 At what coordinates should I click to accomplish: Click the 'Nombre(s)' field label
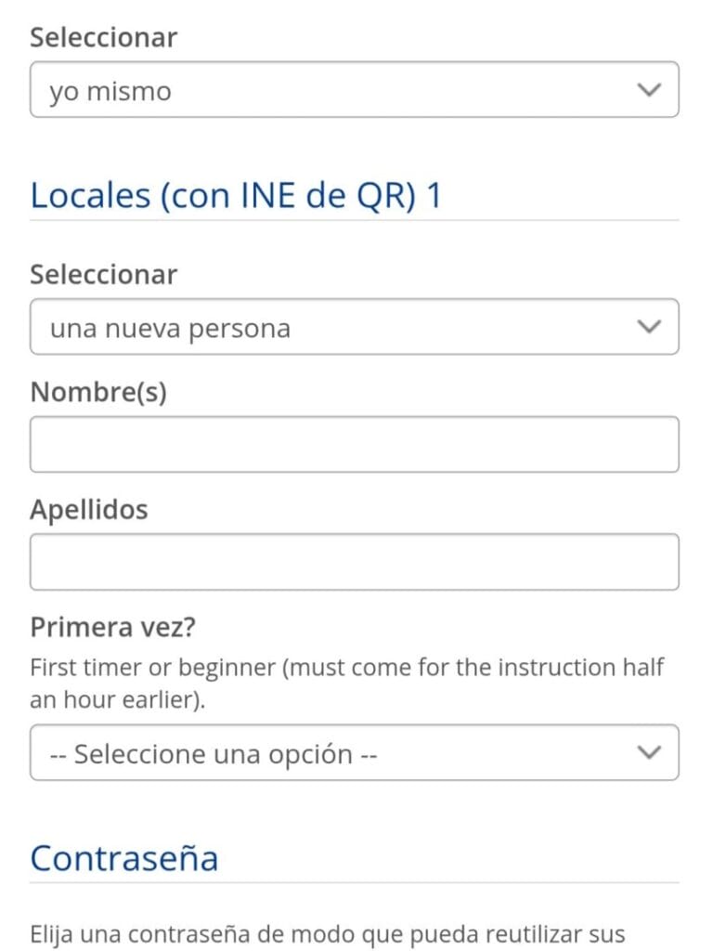tap(98, 393)
